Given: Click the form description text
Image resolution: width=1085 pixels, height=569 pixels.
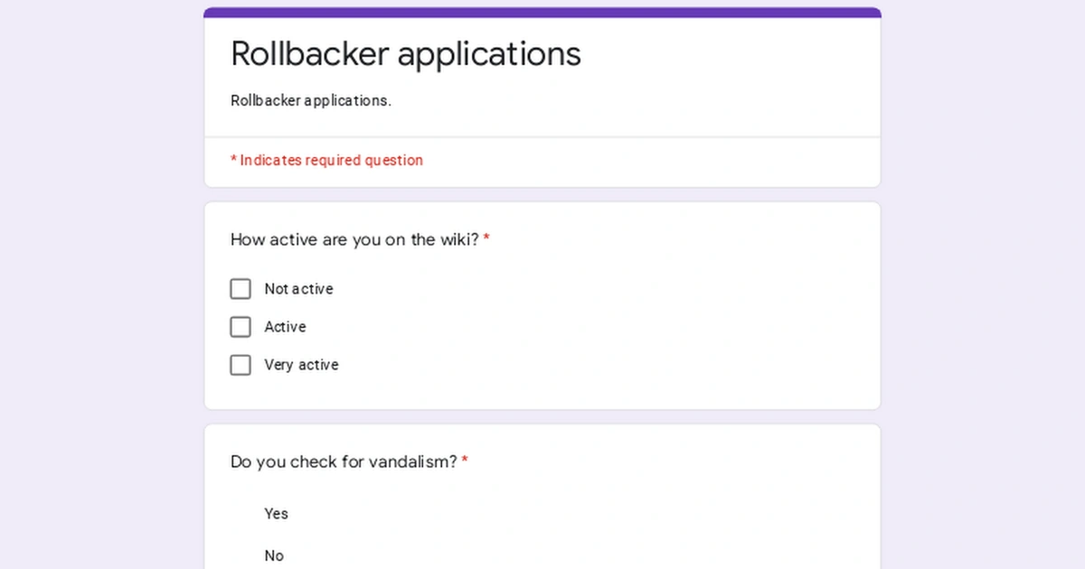Looking at the screenshot, I should (311, 100).
